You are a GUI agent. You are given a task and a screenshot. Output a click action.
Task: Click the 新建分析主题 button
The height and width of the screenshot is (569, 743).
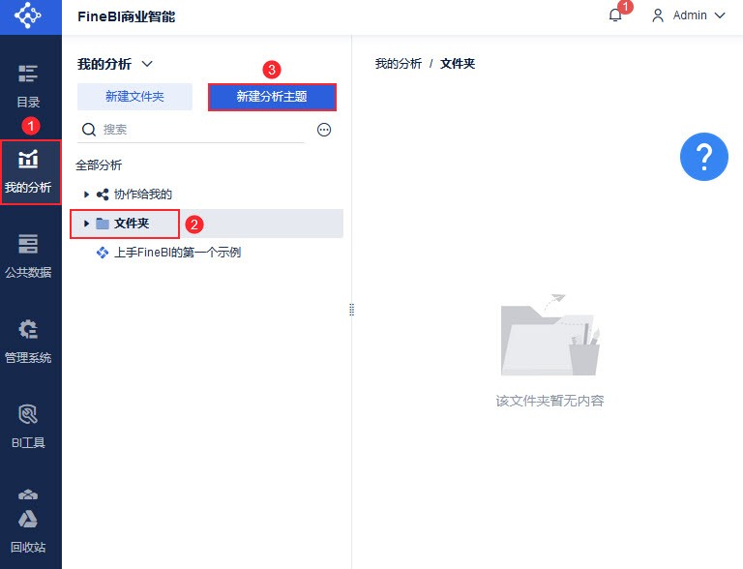272,97
